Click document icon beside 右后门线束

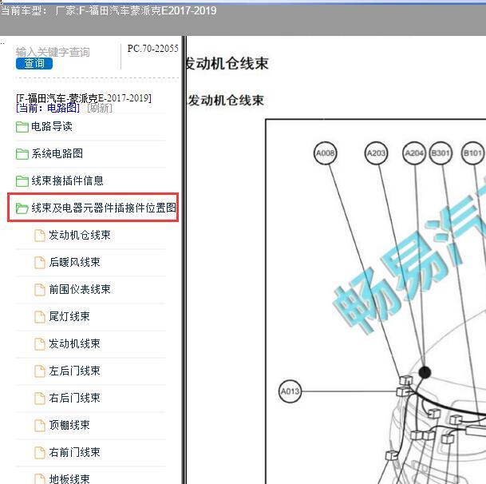[x=40, y=399]
